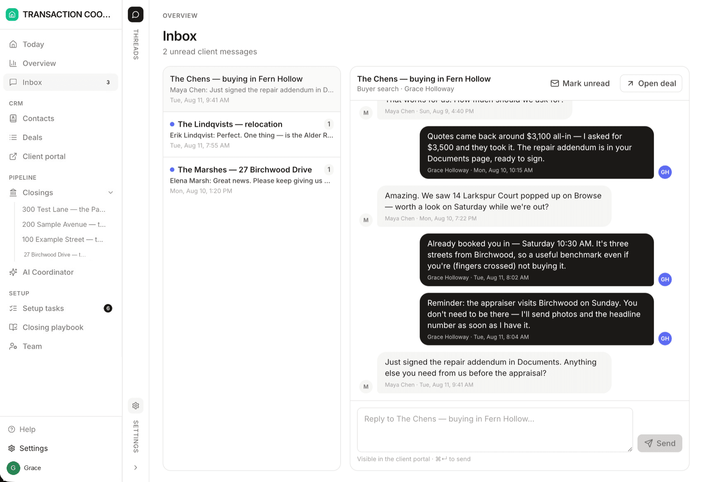Open The Lindqvists relocation thread
This screenshot has height=482, width=703.
point(252,134)
